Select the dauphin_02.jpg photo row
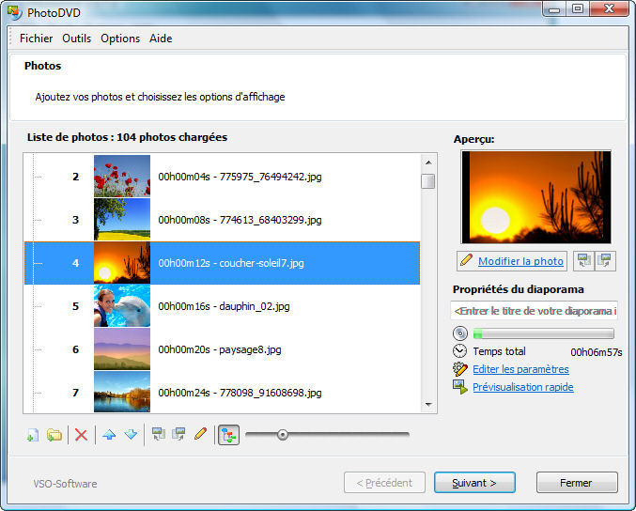 click(x=224, y=306)
